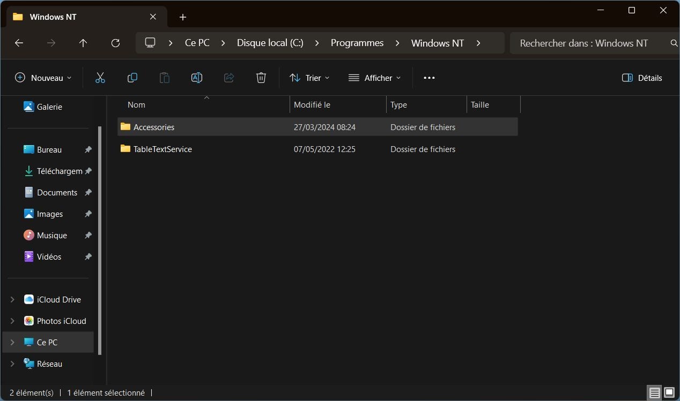Viewport: 680px width, 401px height.
Task: Select Réseau in the sidebar
Action: click(x=48, y=364)
